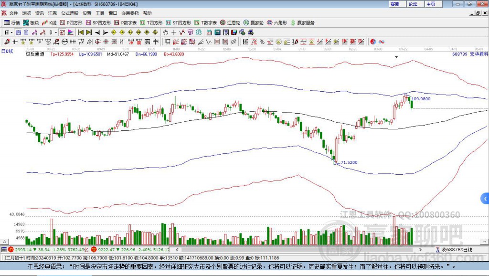Click horizontal scrollbar left arrow

pos(177,250)
